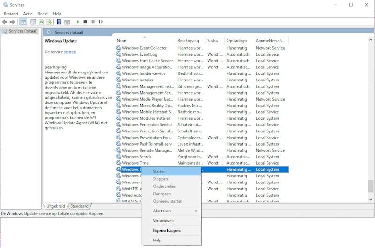Click the scrollbar up arrow in services list
This screenshot has width=375, height=248.
370,40
